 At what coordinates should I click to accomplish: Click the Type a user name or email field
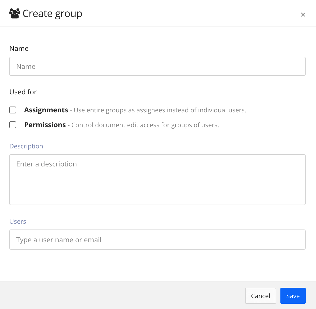point(157,240)
